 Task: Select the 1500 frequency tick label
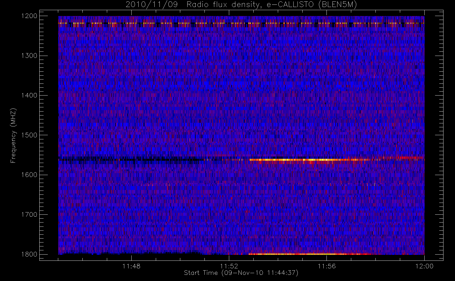point(29,135)
